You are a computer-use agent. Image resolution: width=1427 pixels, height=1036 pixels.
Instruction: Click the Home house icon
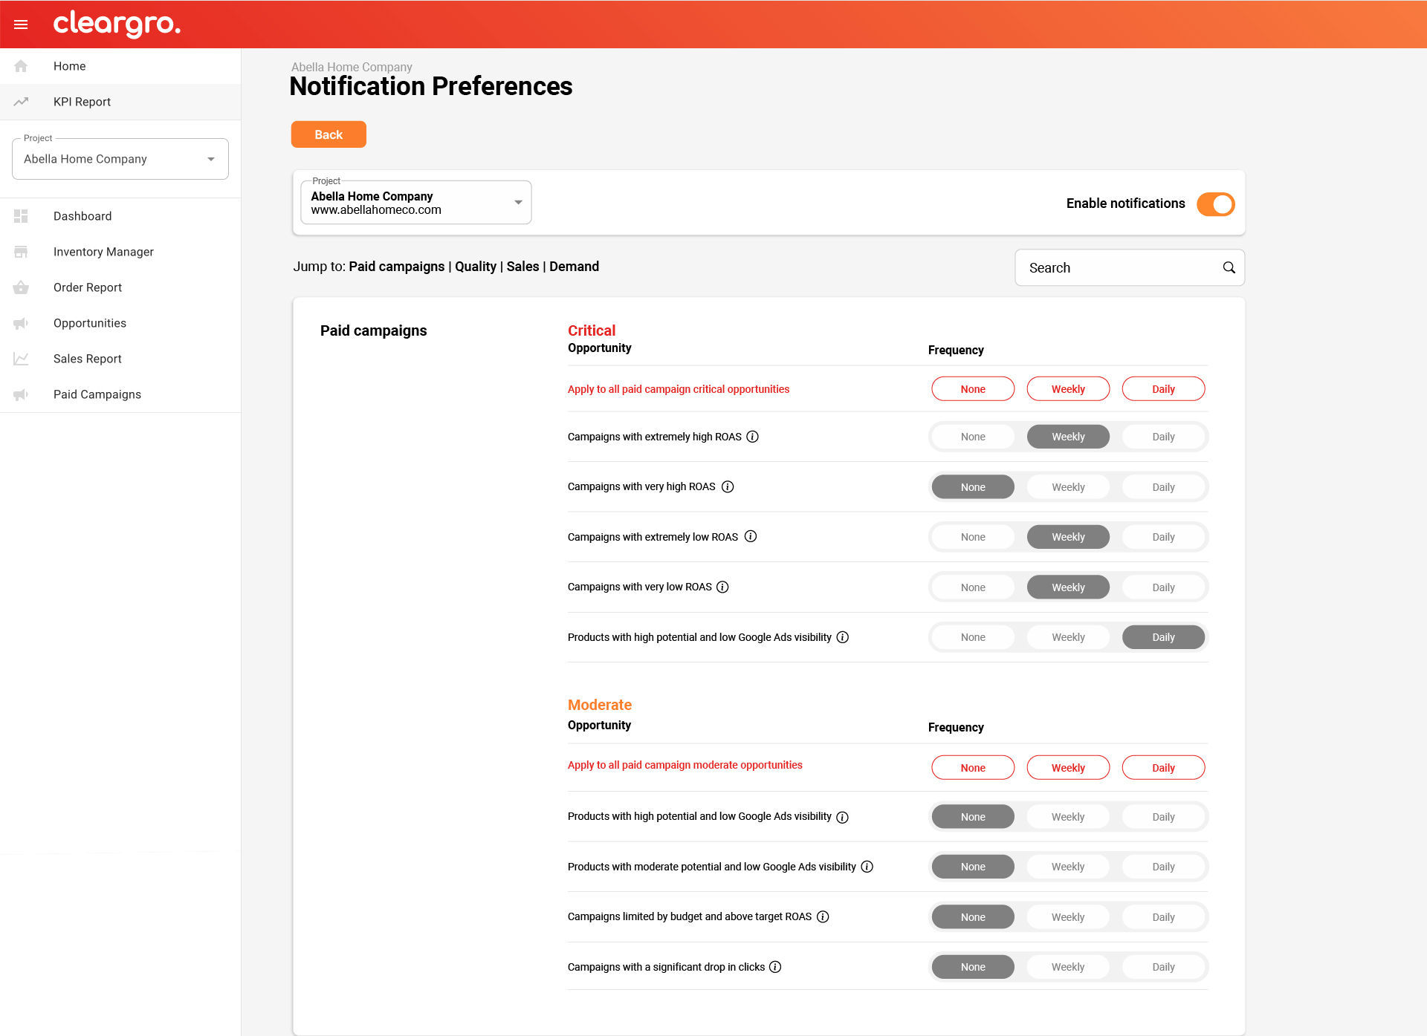(21, 66)
